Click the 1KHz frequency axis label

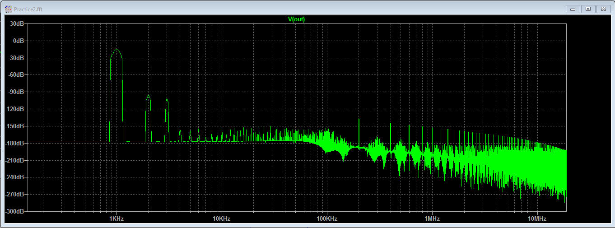116,219
